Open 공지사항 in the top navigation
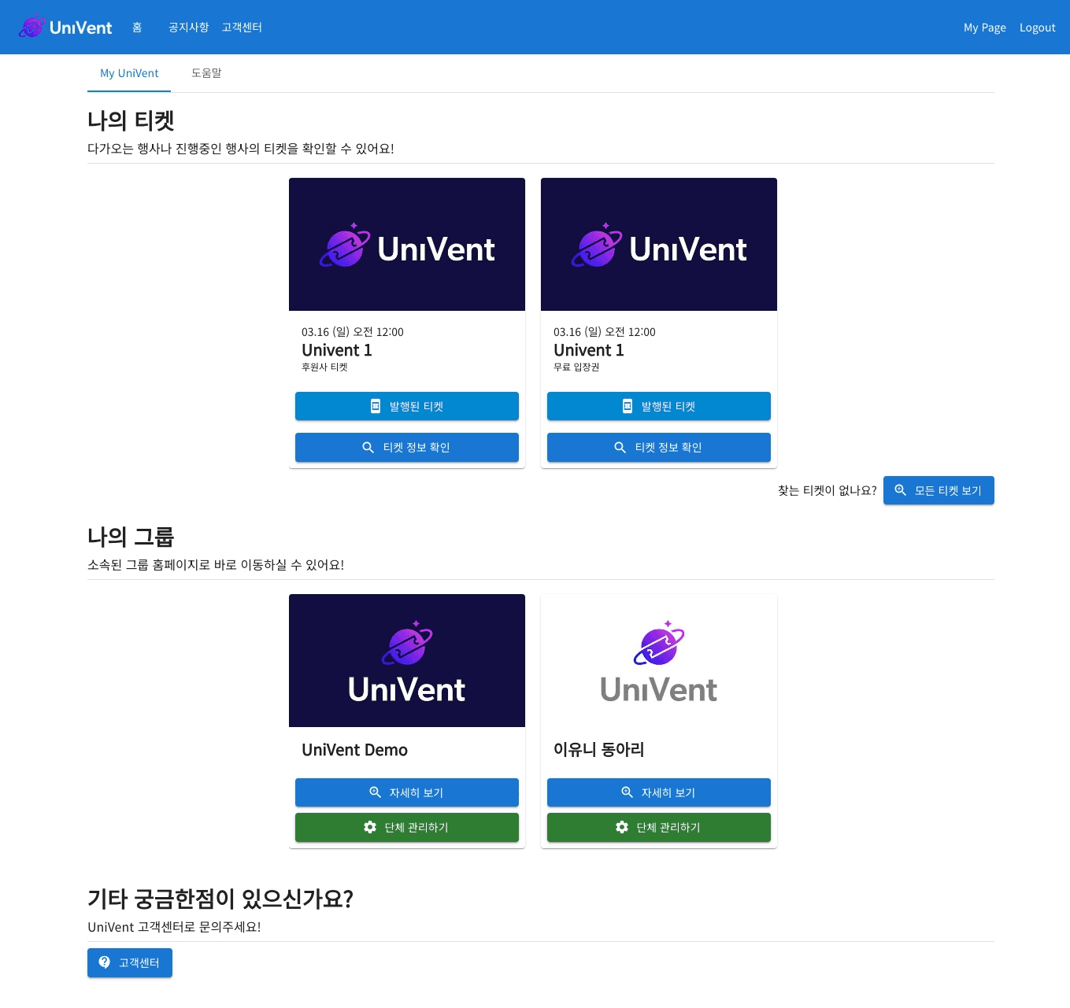Image resolution: width=1070 pixels, height=1008 pixels. click(188, 28)
